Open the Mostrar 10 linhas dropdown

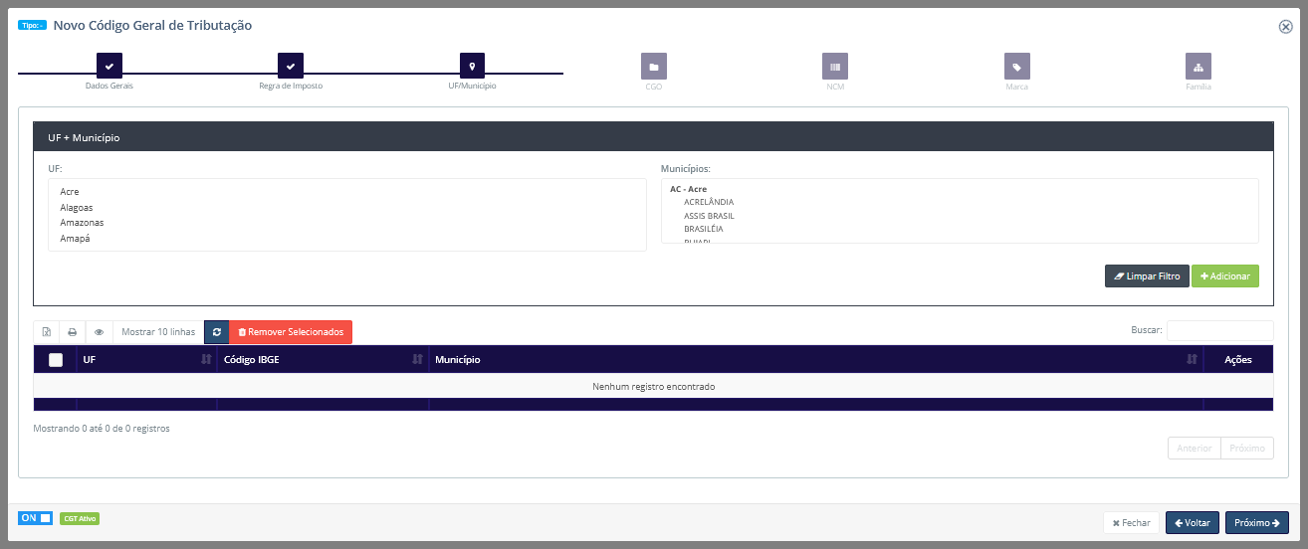158,332
